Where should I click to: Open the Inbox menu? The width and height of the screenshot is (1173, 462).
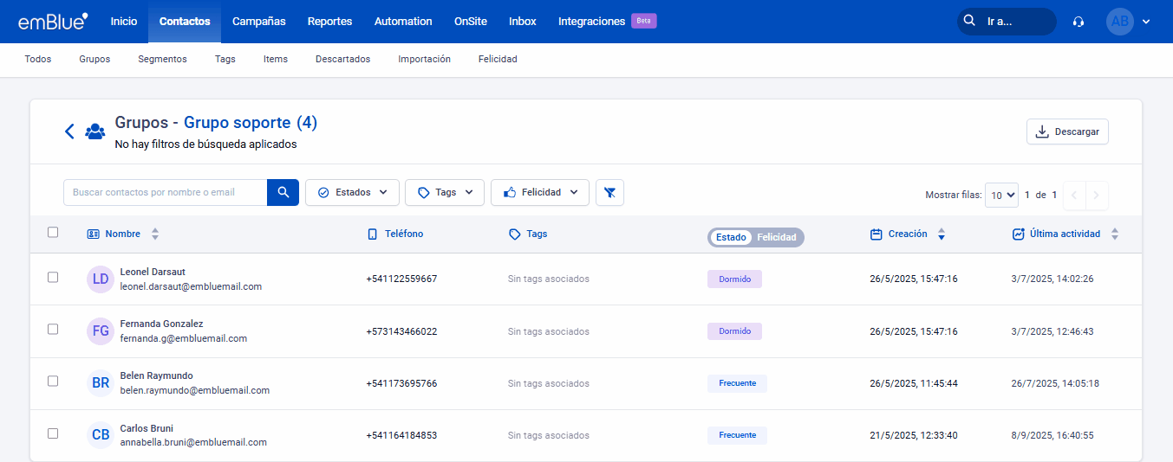tap(523, 22)
